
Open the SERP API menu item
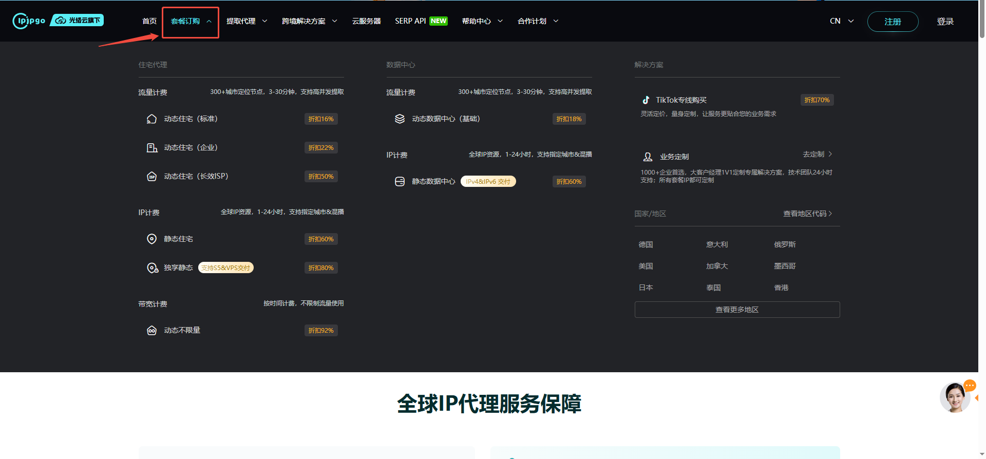tap(421, 21)
